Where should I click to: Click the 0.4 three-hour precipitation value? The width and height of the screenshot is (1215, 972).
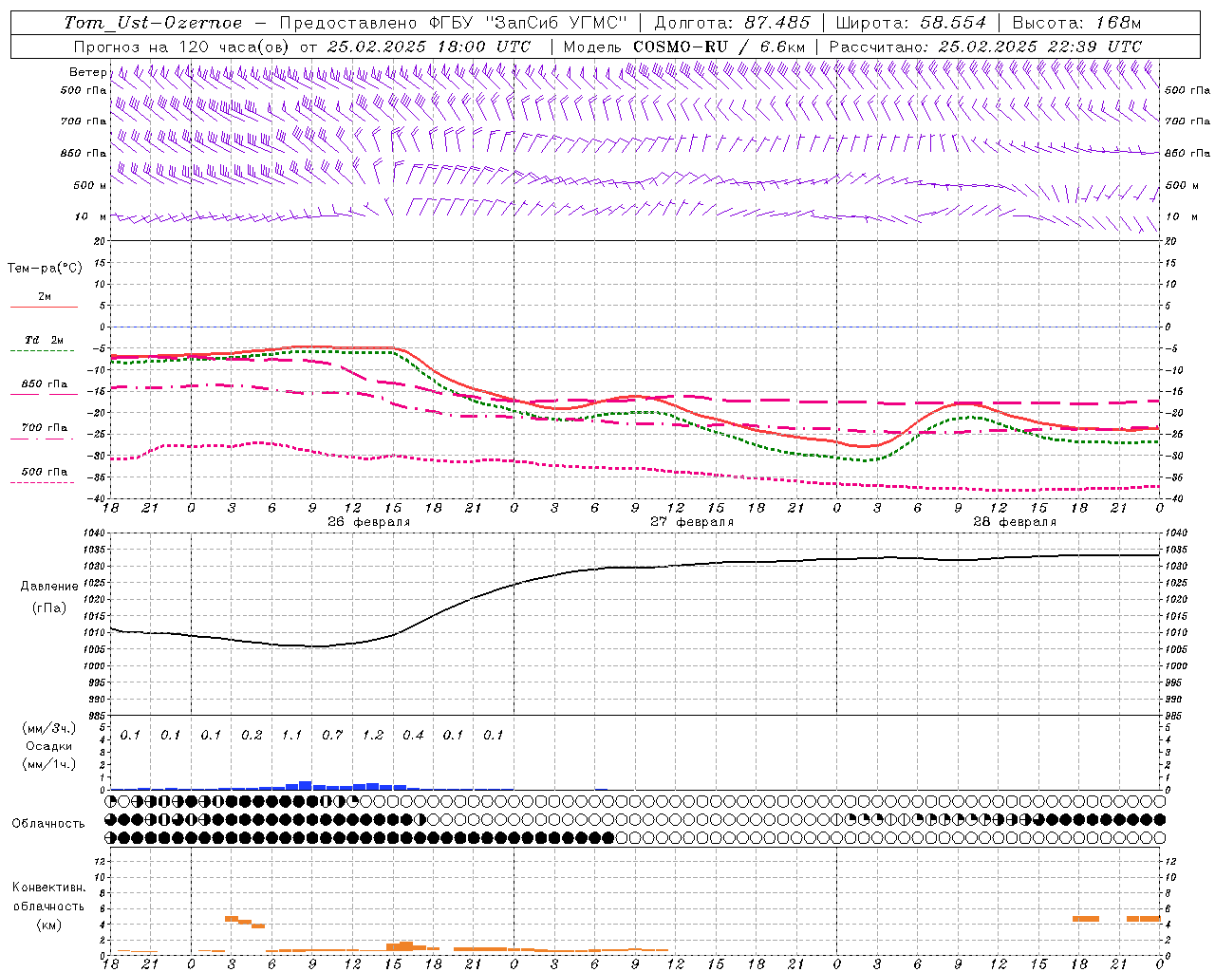click(x=413, y=735)
